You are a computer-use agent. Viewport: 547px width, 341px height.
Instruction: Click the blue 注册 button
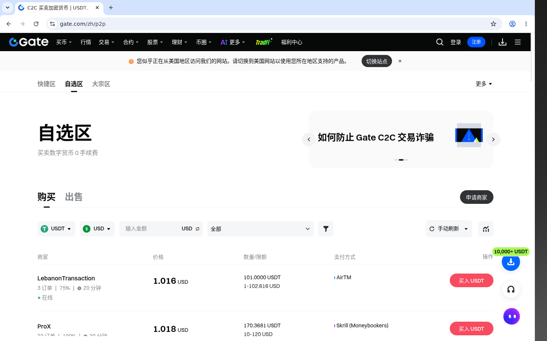pos(476,42)
